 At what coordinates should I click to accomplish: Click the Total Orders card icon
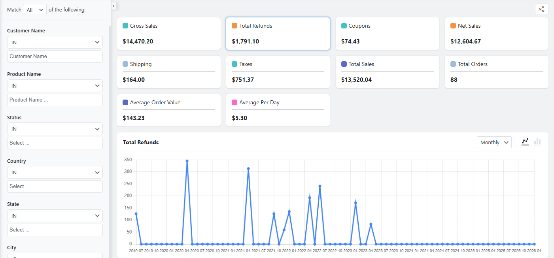pyautogui.click(x=453, y=64)
